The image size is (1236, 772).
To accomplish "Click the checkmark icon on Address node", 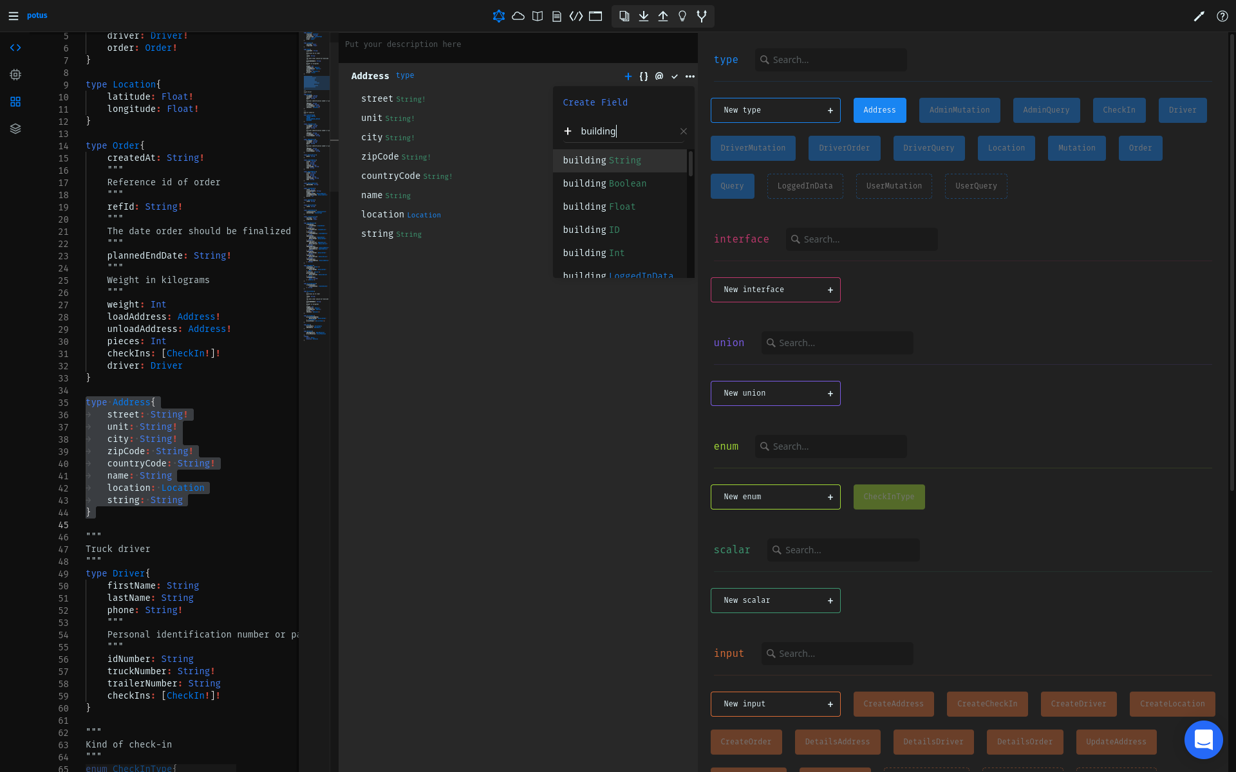I will point(675,77).
